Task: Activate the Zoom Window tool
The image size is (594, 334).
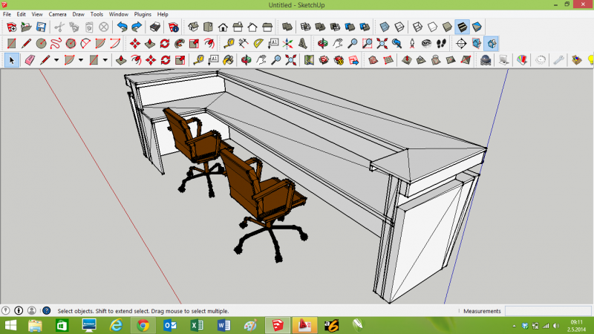Action: point(367,44)
